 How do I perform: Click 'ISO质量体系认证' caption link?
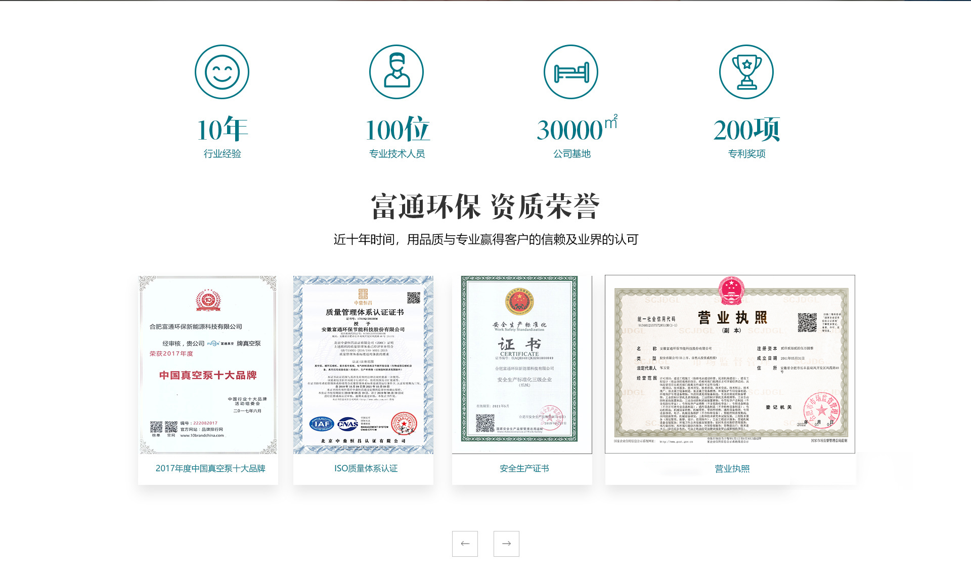[366, 469]
